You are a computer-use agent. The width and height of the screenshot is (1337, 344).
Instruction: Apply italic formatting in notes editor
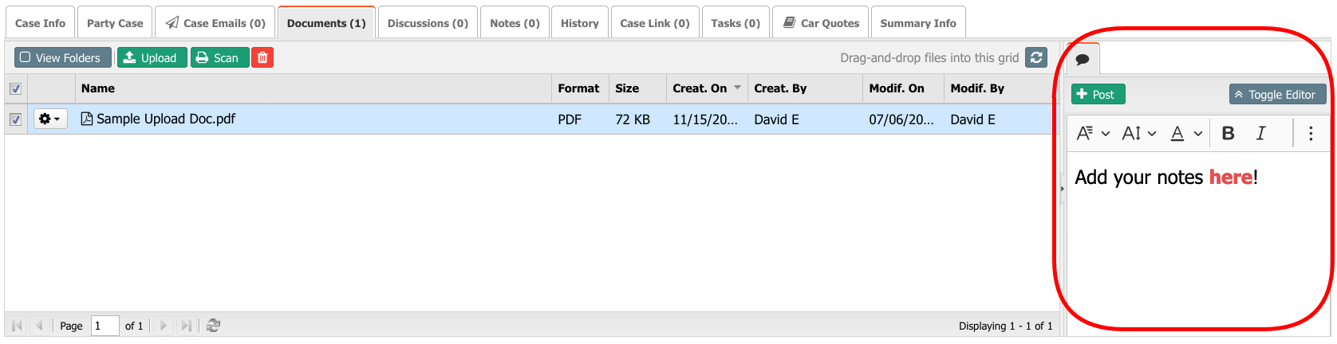coord(1260,134)
